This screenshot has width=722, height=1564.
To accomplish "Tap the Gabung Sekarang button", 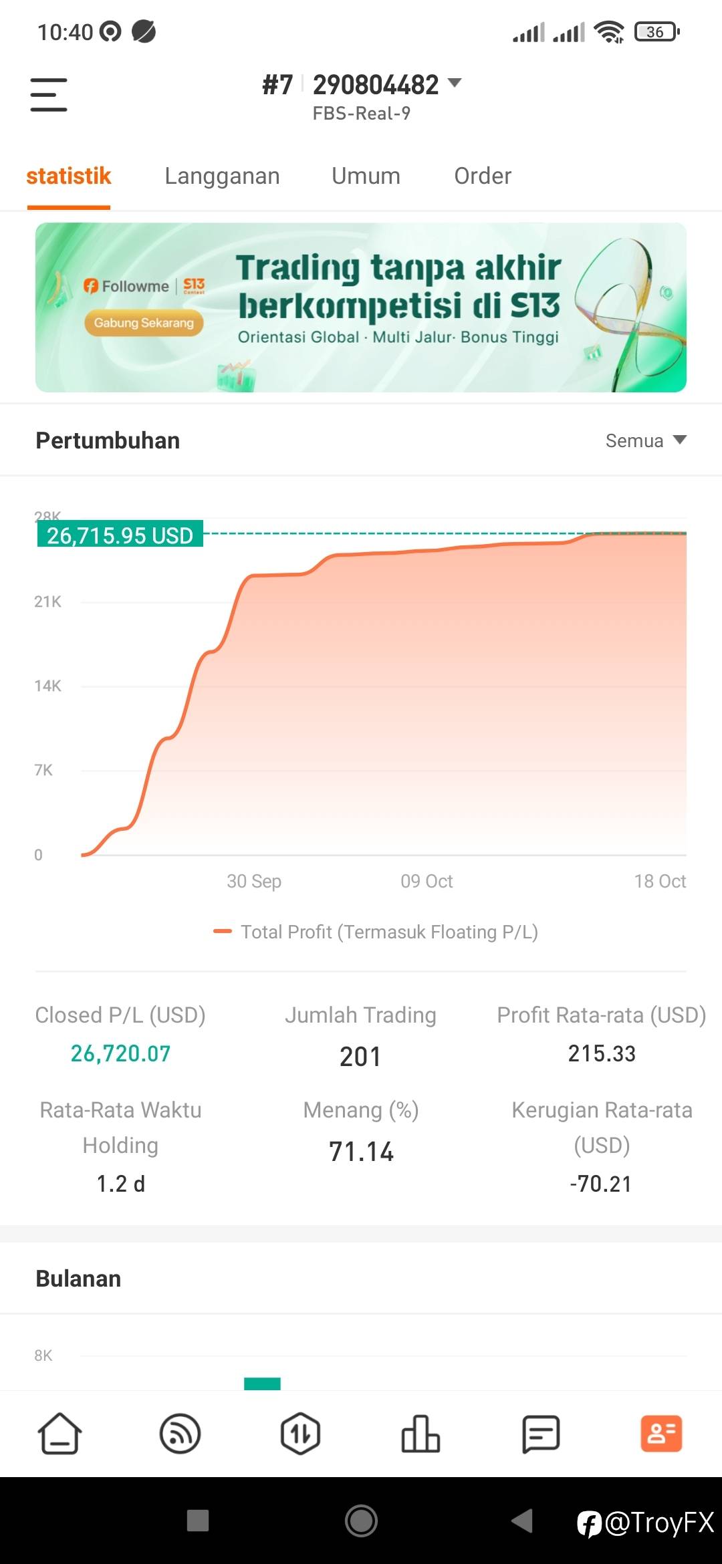I will pyautogui.click(x=144, y=323).
